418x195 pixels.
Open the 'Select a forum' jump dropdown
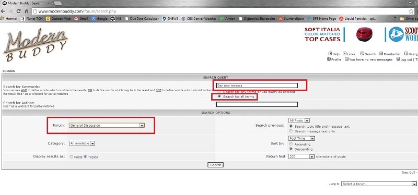[x=379, y=184]
